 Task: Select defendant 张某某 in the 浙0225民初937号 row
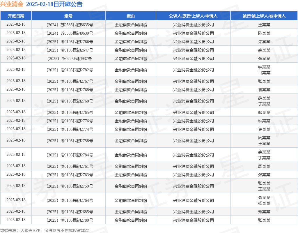(264, 59)
